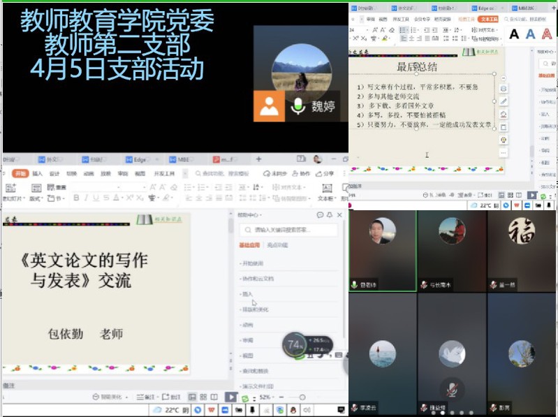Click the 协作 collaborate button

(304, 173)
